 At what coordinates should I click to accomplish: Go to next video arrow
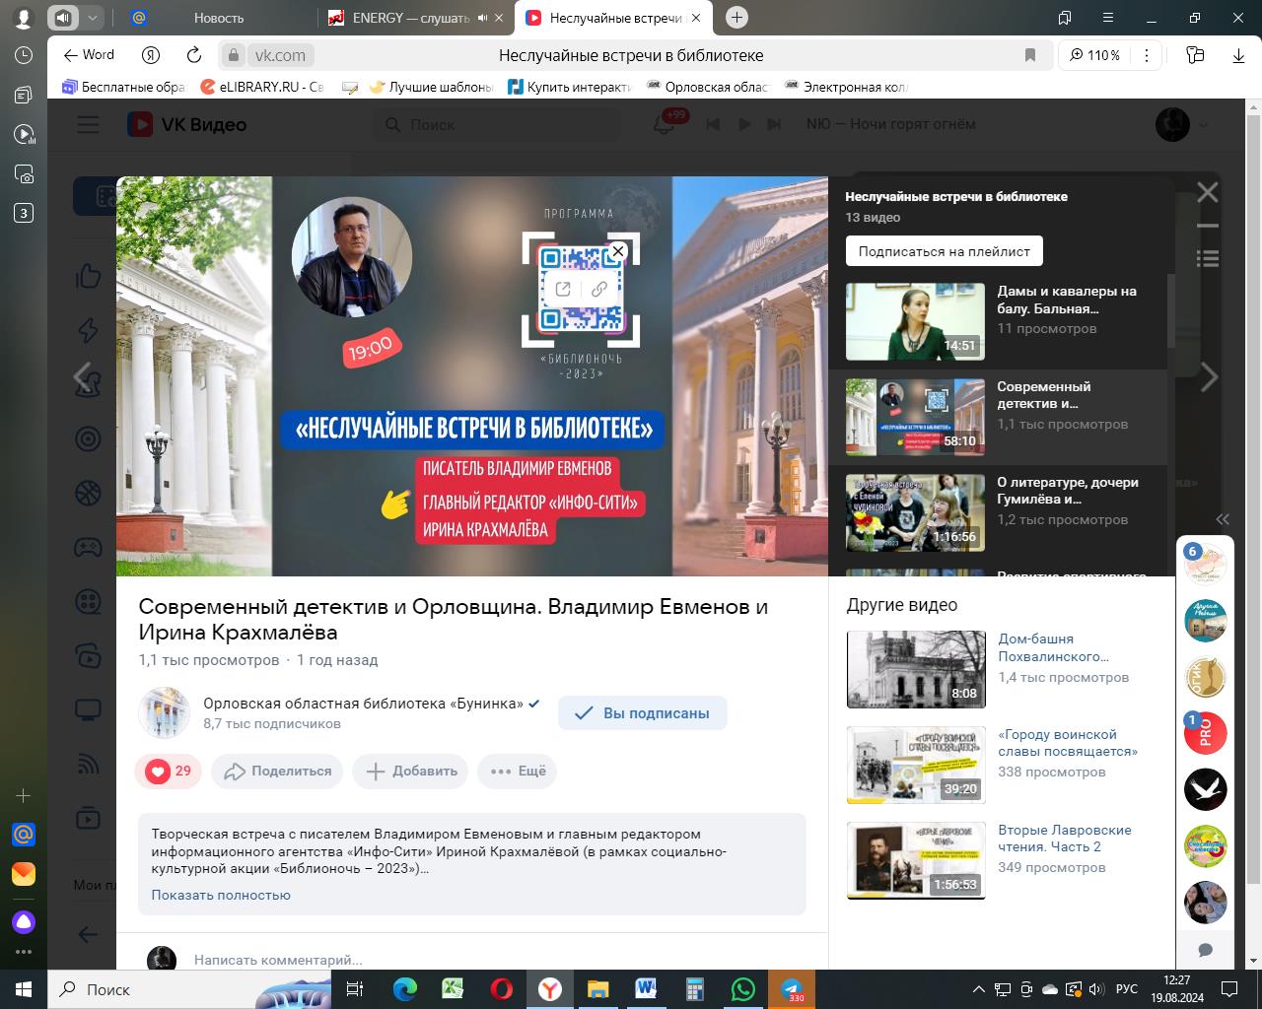pos(1209,376)
